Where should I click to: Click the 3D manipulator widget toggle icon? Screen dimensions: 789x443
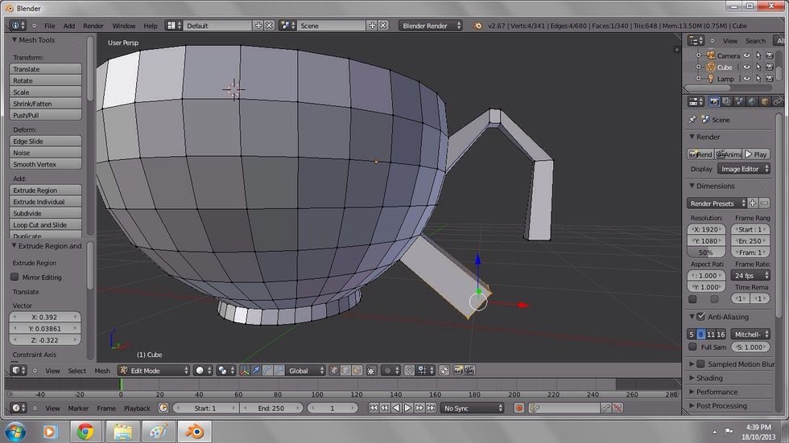point(245,371)
